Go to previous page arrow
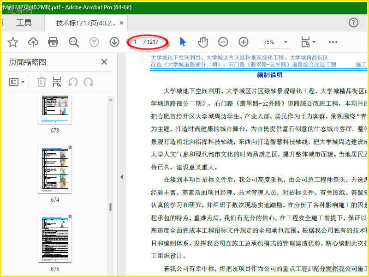 point(94,42)
